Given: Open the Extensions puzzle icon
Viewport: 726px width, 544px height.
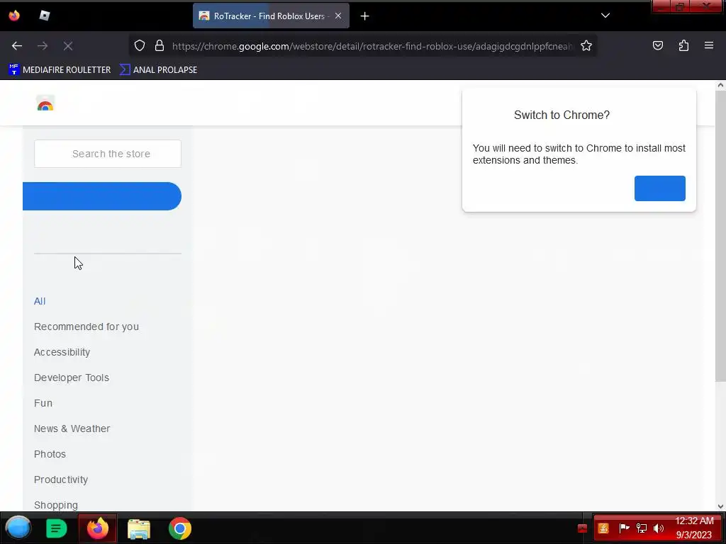Looking at the screenshot, I should tap(683, 45).
